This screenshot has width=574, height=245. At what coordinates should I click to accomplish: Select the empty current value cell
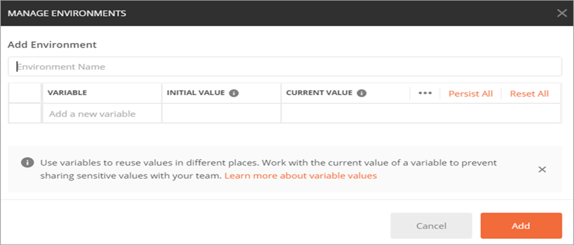[420, 114]
